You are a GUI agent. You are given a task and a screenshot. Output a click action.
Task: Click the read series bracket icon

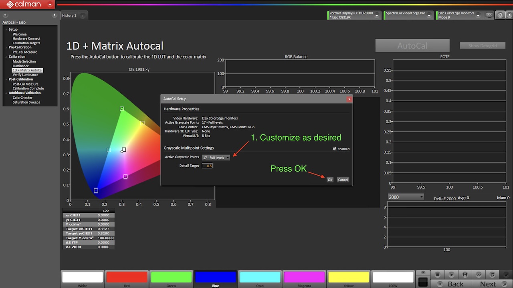tap(465, 275)
